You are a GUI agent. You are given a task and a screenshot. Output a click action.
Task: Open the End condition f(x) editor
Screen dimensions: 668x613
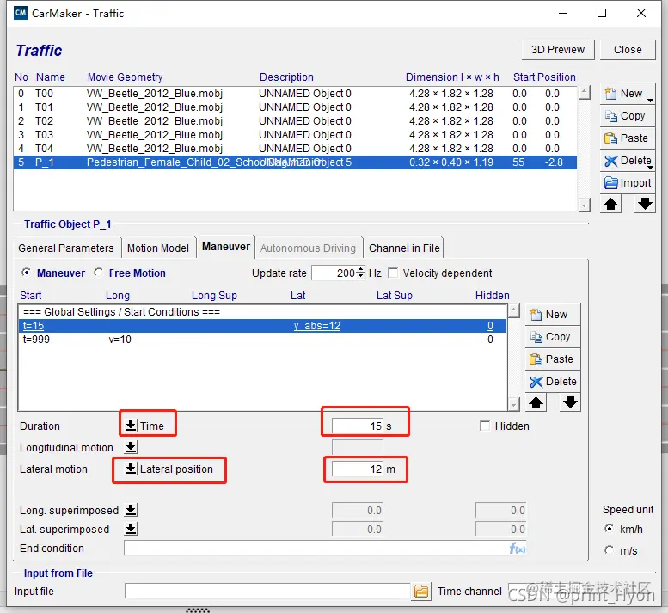point(518,549)
